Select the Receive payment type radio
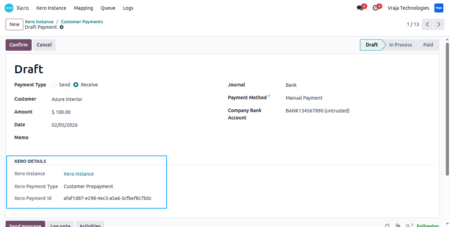Viewport: 450px width, 227px height. (76, 85)
